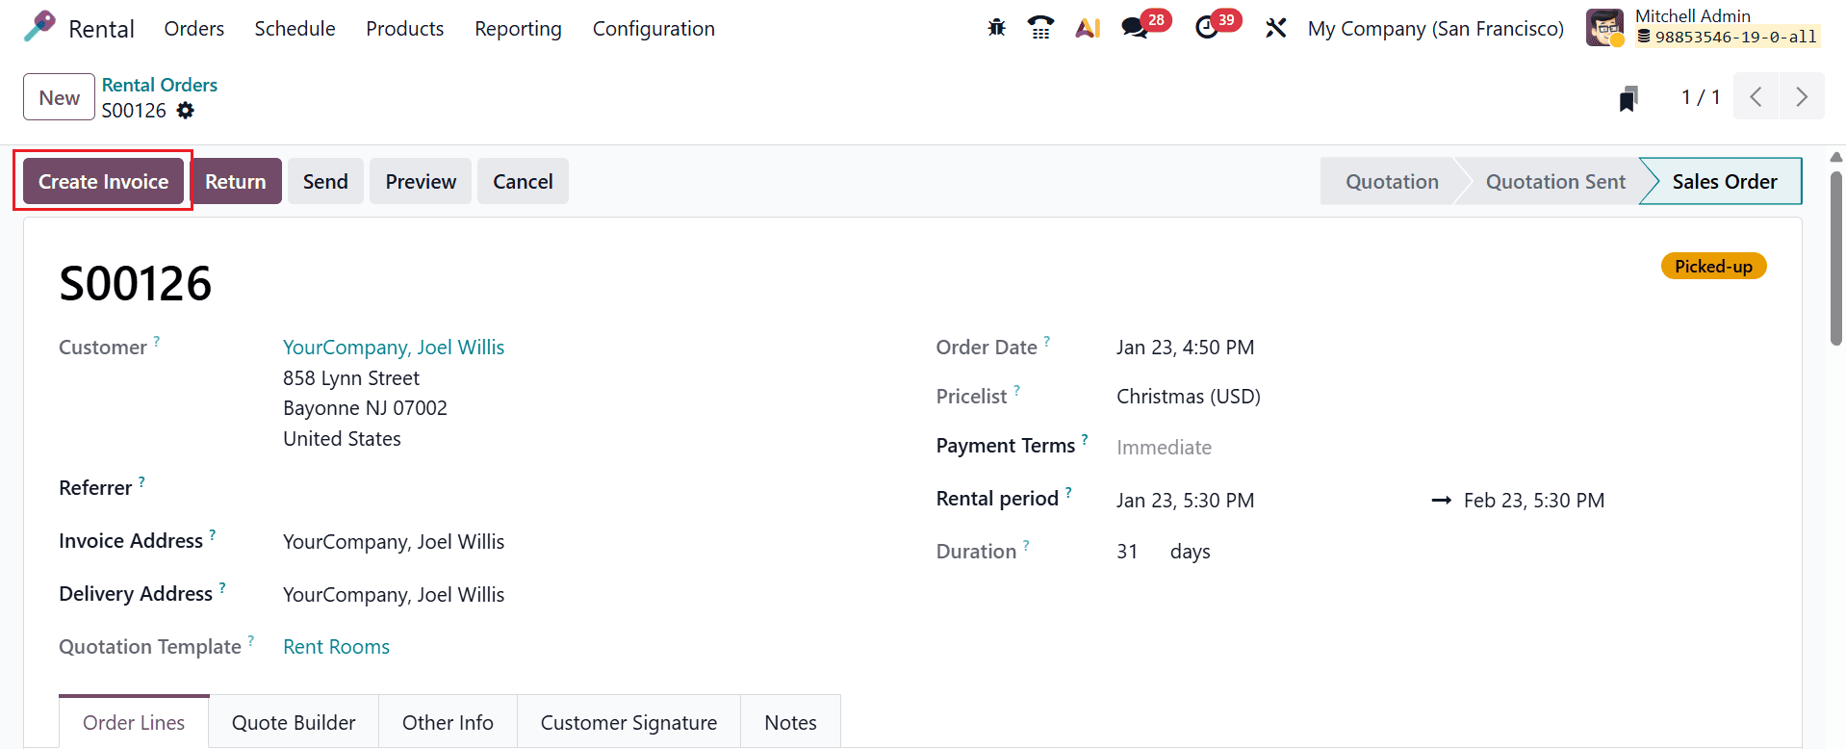Click the rental end date Feb 23, 5:30 PM
The image size is (1846, 749).
coord(1534,501)
